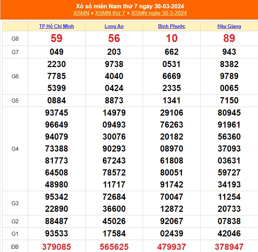Screen dimensions: 258x252
Task: Click the G4 row label
Action: (x=15, y=149)
